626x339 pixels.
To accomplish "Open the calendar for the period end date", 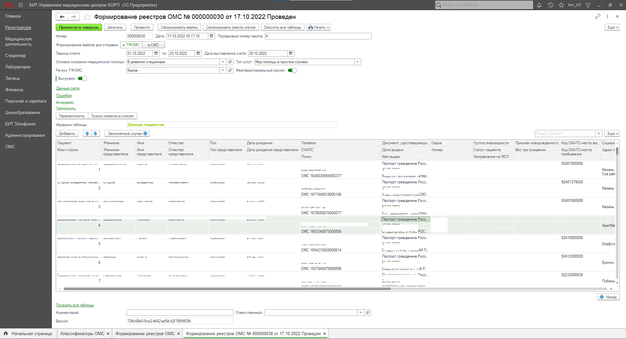I will pyautogui.click(x=198, y=53).
